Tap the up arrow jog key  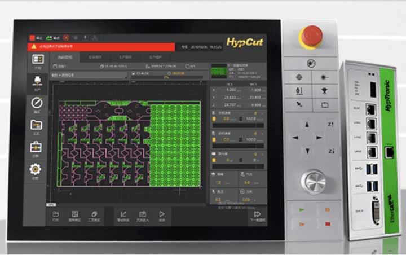point(307,125)
